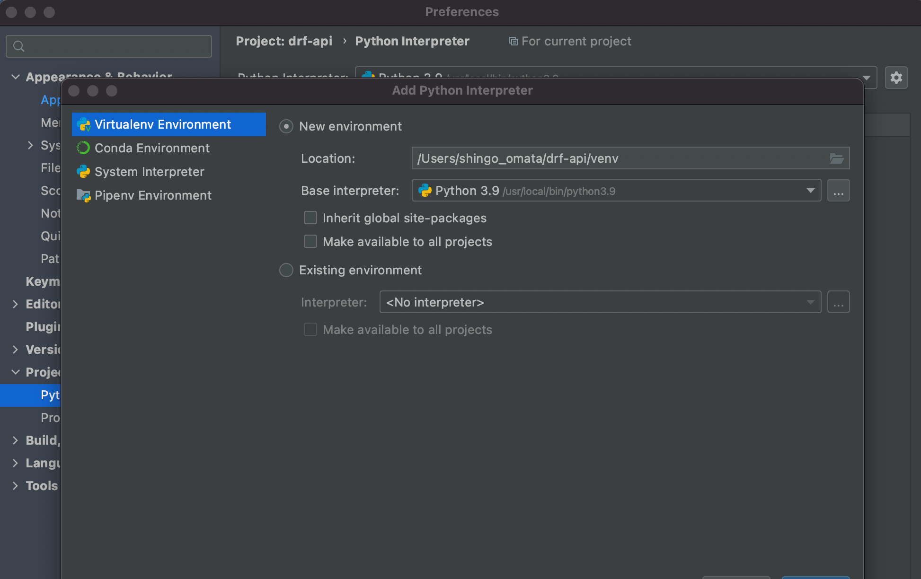This screenshot has height=579, width=921.
Task: Select Conda Environment in the list
Action: [151, 148]
